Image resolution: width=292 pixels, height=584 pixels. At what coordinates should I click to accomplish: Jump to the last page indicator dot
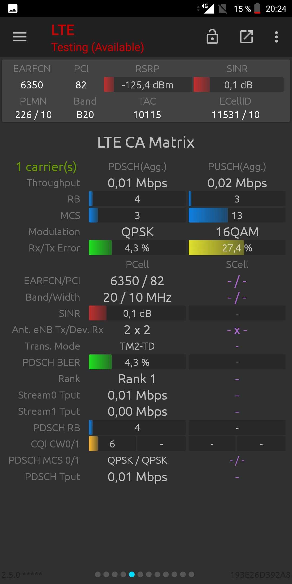point(191,574)
